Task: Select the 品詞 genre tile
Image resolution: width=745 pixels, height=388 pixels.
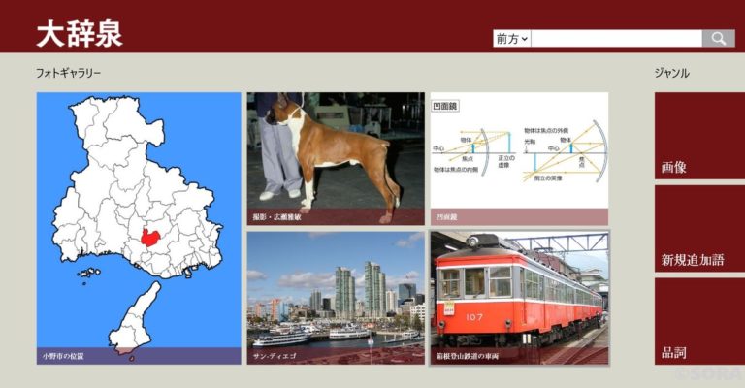Action: [699, 321]
